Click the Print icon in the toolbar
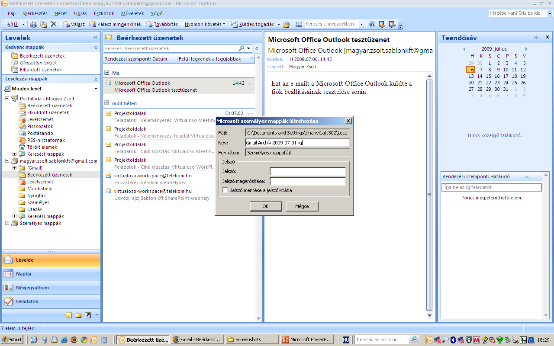Viewport: 554px width, 346px height. 34,24
